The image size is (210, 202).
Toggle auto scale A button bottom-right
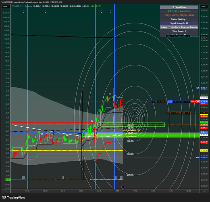pyautogui.click(x=204, y=191)
